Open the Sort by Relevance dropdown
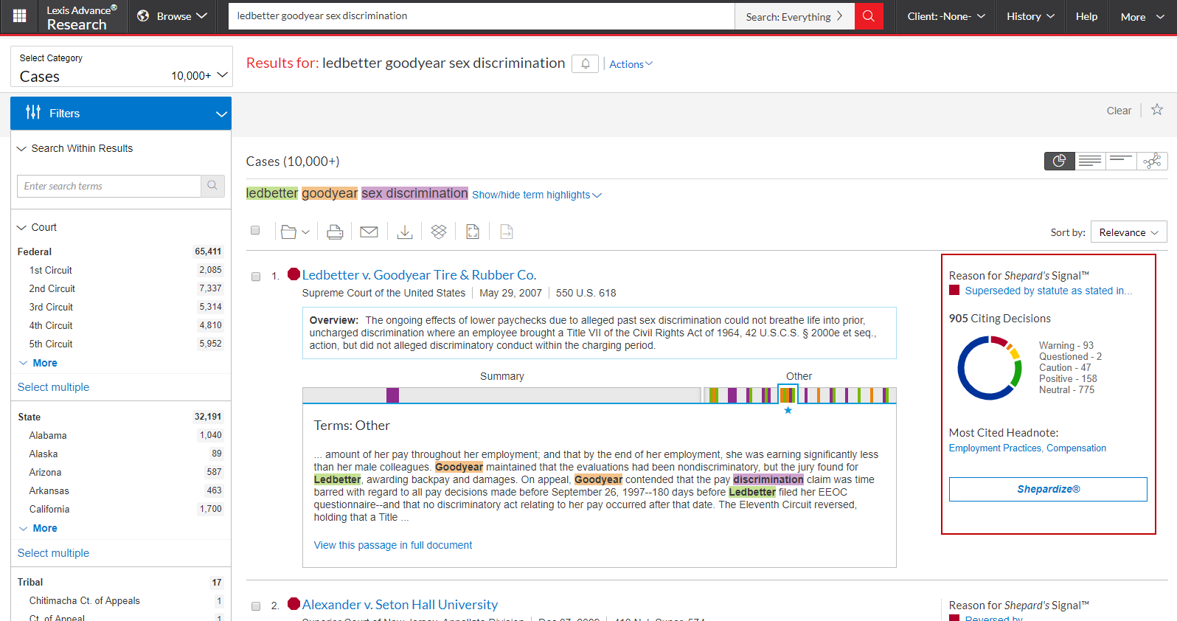Viewport: 1177px width, 621px height. click(x=1128, y=232)
